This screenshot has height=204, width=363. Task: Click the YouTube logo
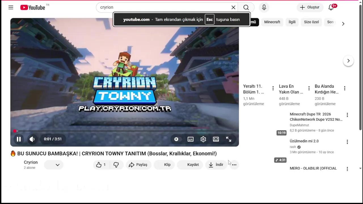pyautogui.click(x=32, y=7)
